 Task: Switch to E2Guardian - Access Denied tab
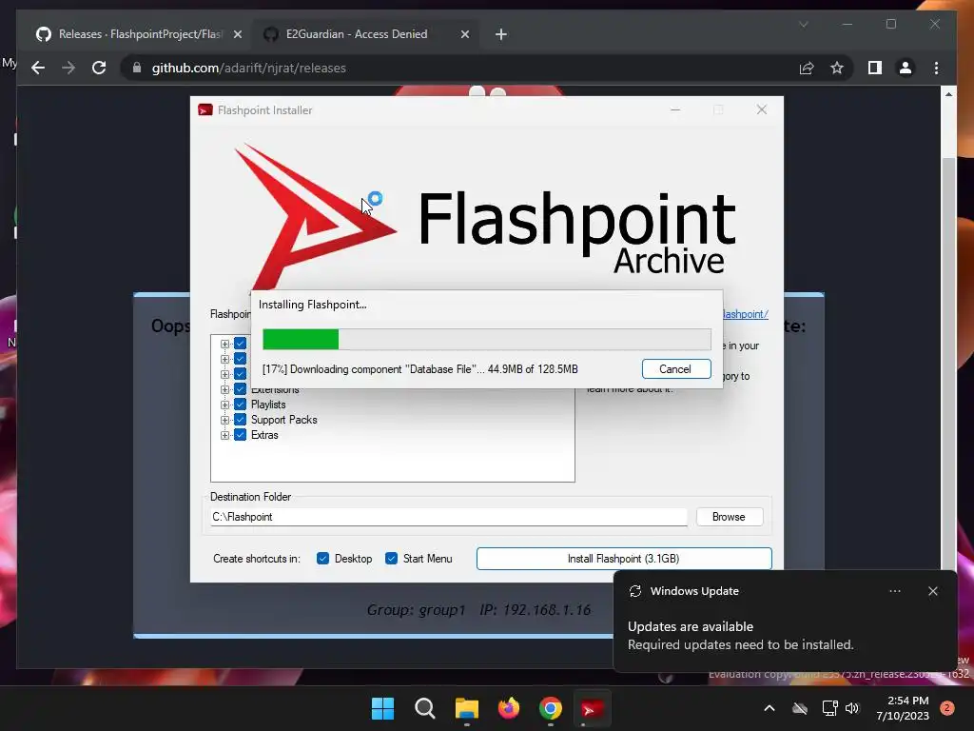(365, 34)
